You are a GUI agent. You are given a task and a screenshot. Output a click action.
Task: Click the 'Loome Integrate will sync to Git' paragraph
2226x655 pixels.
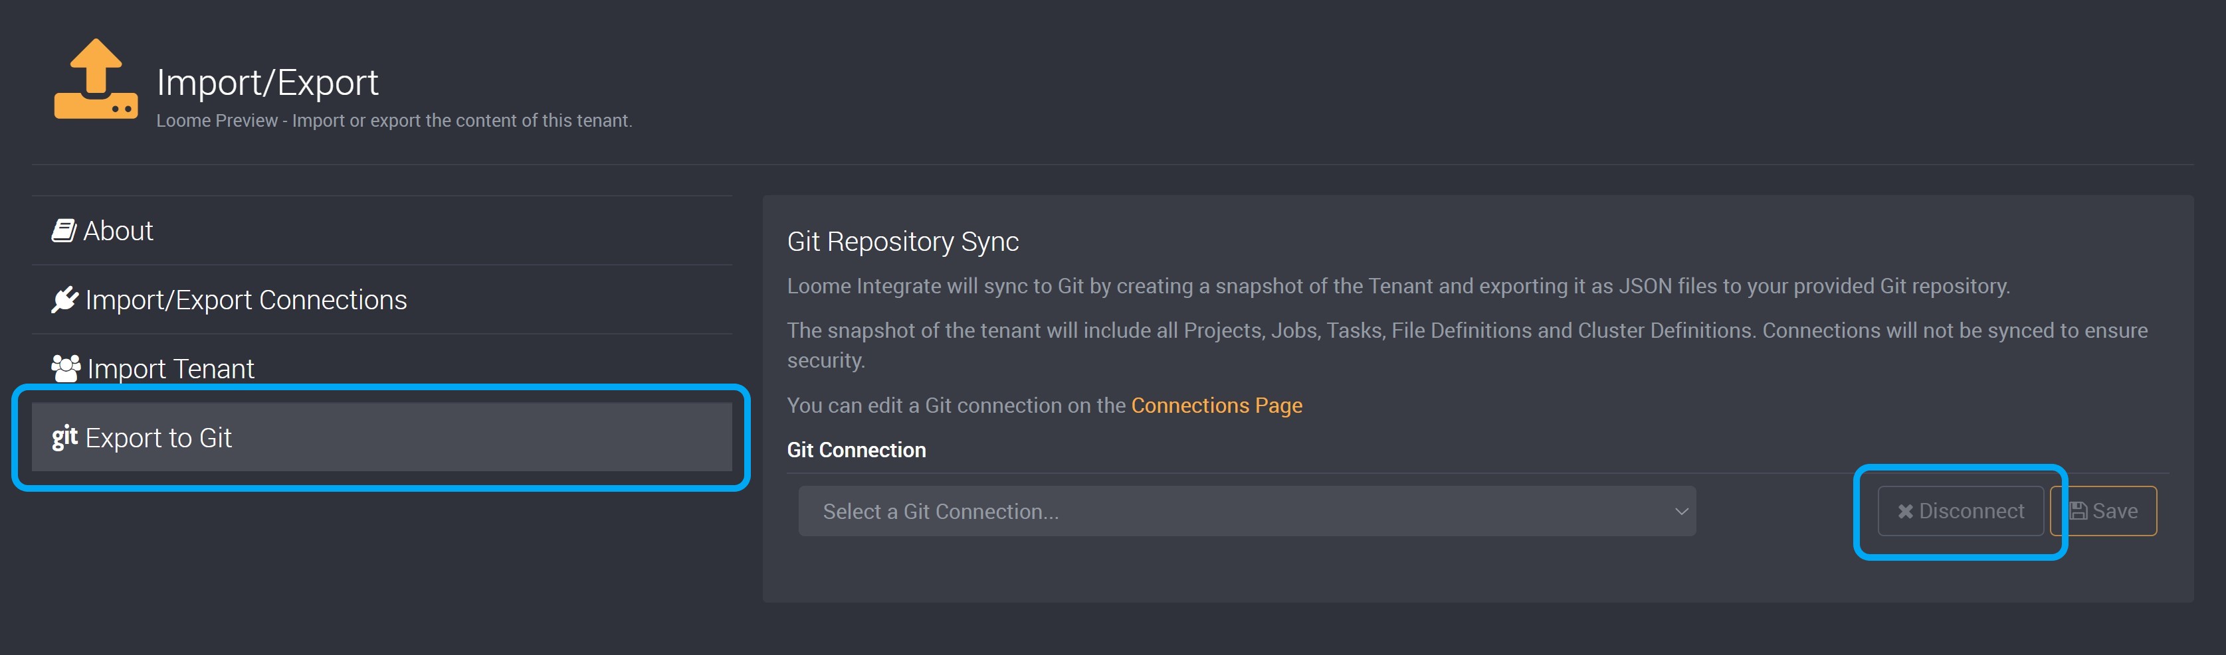(x=1398, y=287)
